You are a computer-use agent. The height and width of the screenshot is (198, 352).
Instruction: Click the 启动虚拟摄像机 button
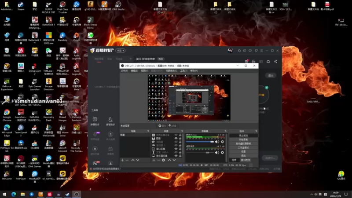pos(243,143)
